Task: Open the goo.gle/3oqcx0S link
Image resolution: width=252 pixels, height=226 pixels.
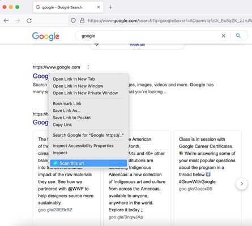Action: [195, 189]
